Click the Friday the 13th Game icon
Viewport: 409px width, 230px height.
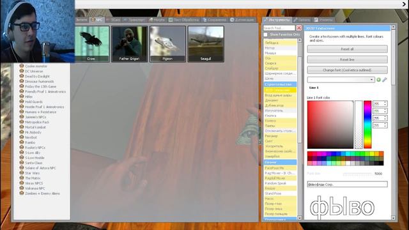(22, 86)
